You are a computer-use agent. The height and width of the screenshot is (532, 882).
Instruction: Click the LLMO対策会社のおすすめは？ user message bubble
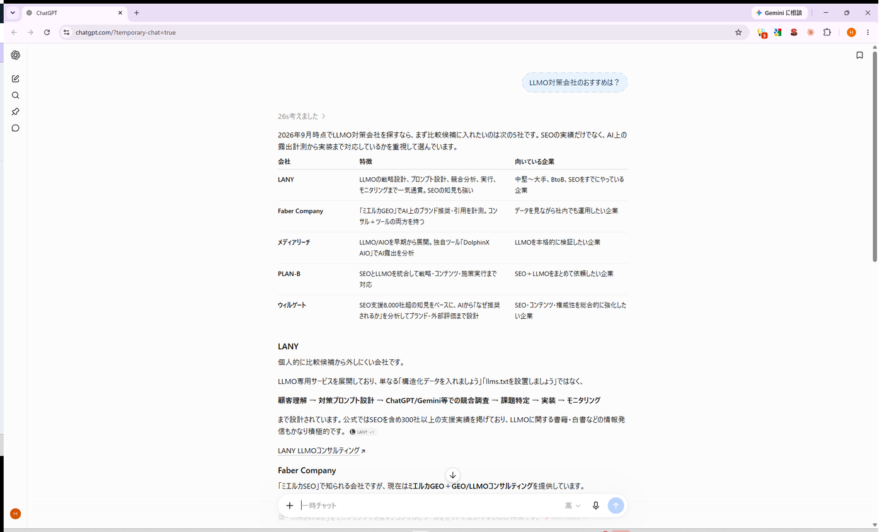[x=575, y=83]
